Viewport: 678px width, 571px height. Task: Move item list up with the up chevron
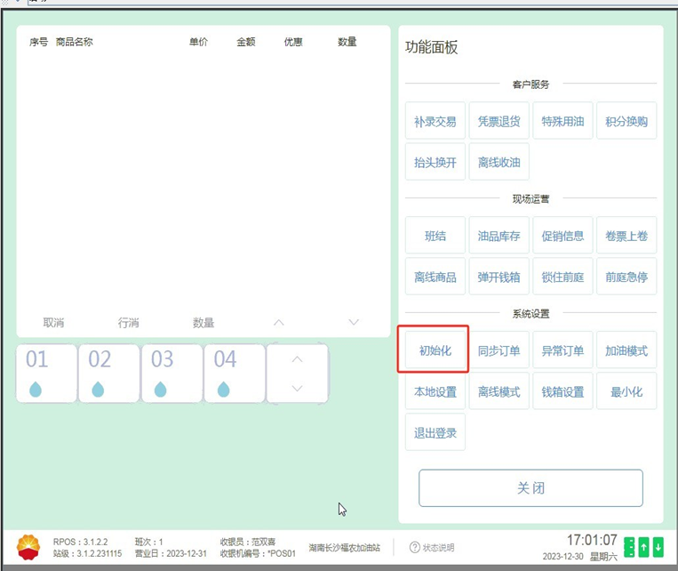279,322
